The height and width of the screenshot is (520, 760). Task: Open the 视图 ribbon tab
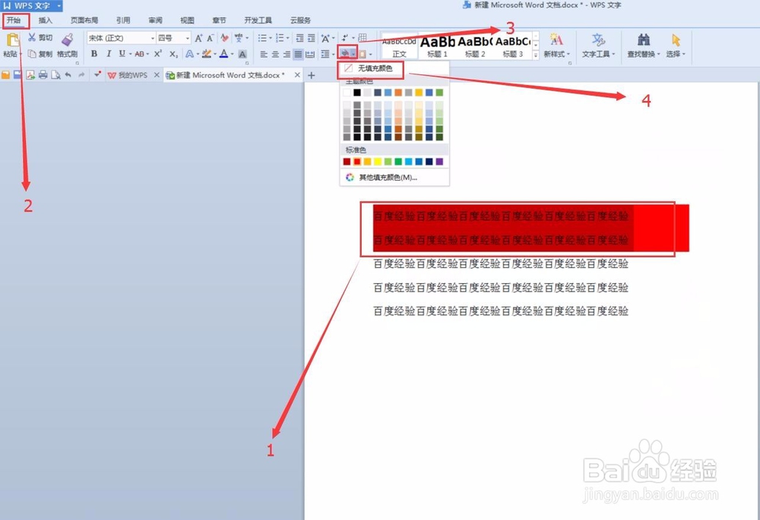187,20
